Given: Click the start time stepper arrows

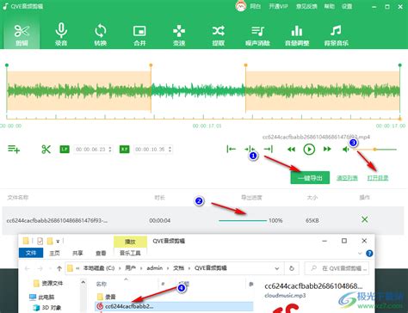Looking at the screenshot, I should pyautogui.click(x=110, y=150).
